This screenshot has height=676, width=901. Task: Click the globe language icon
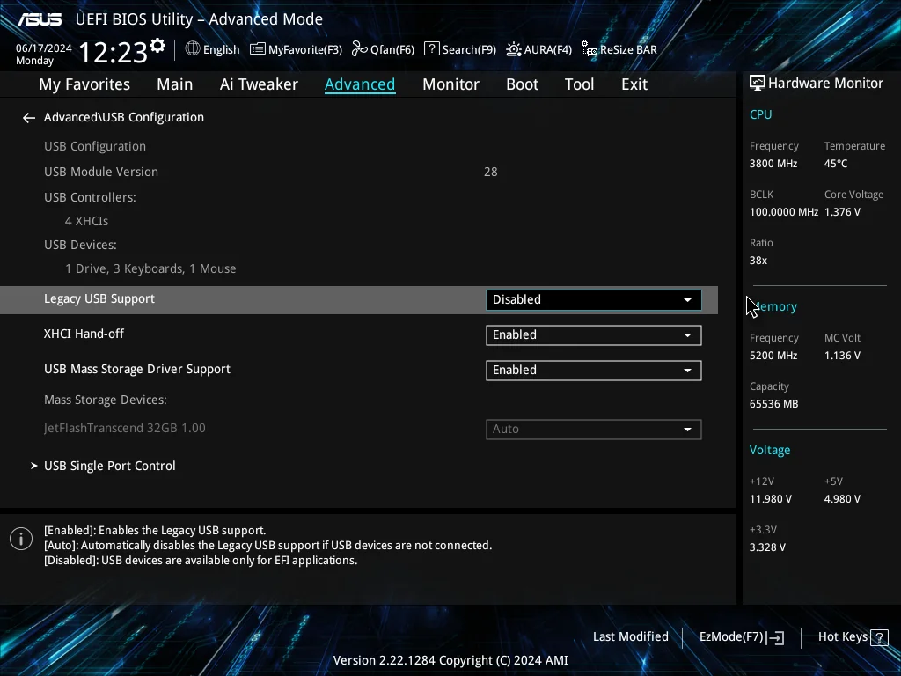193,49
